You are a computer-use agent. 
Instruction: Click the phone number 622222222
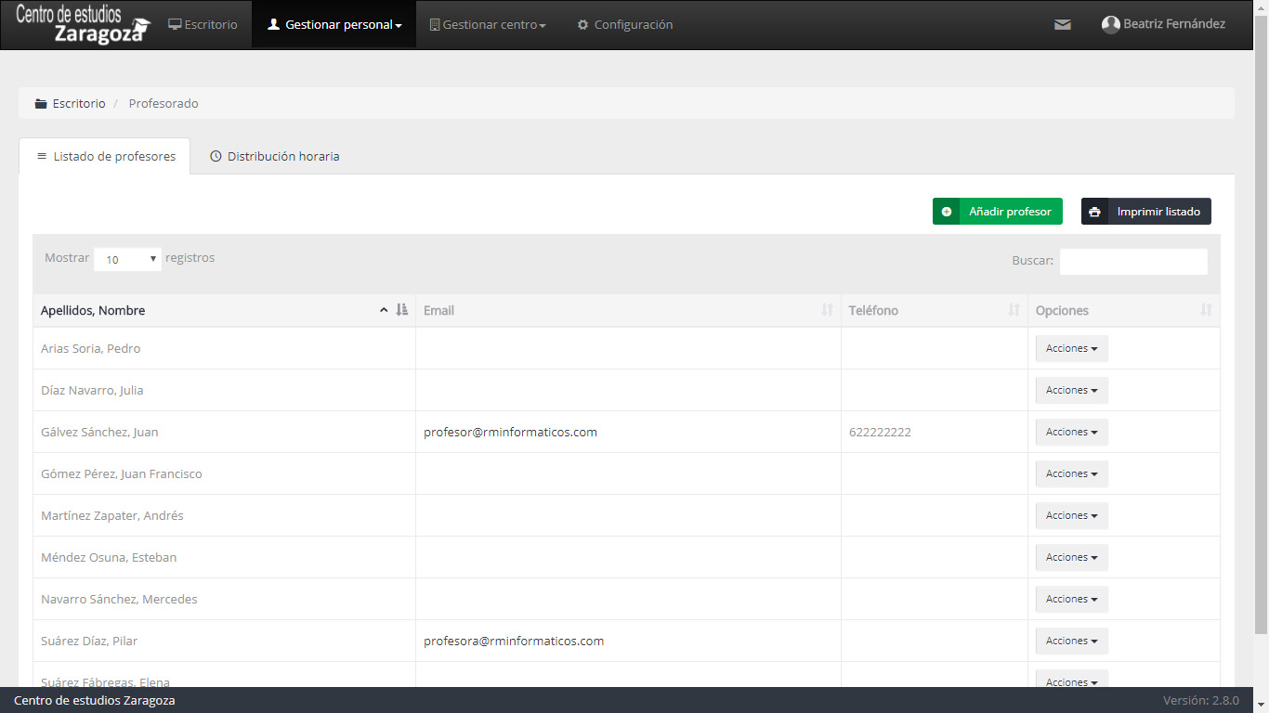click(880, 432)
